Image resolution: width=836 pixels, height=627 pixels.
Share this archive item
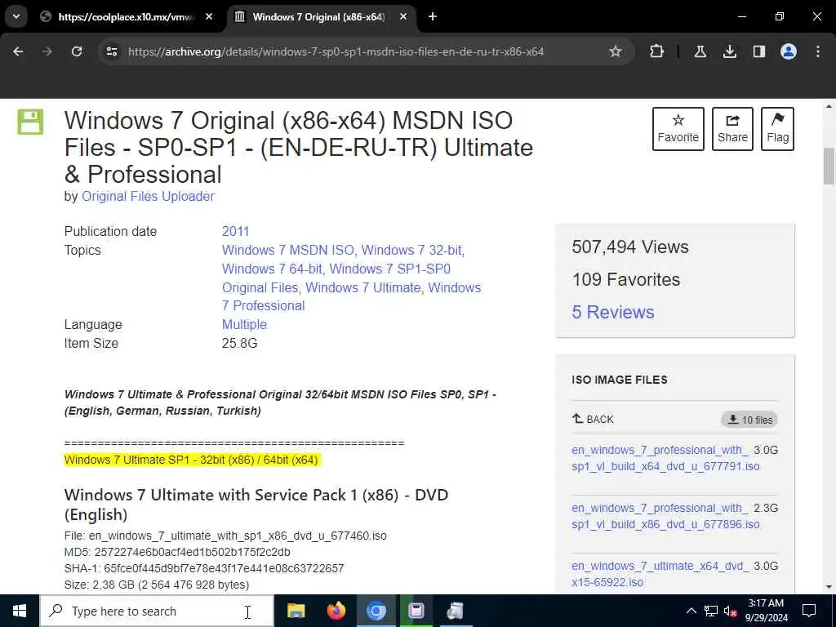pyautogui.click(x=732, y=129)
